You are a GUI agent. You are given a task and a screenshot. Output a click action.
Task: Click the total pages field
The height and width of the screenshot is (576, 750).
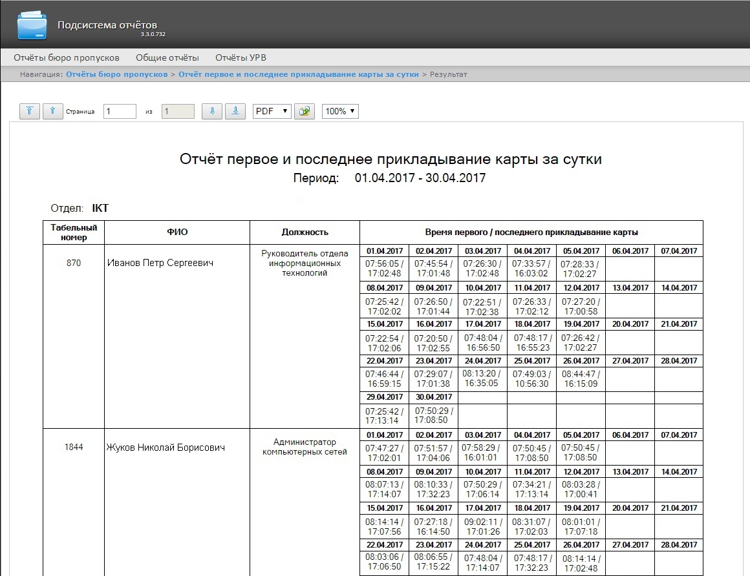coord(178,111)
